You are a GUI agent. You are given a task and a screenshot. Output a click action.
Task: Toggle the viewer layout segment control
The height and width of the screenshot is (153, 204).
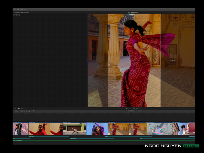point(17,15)
